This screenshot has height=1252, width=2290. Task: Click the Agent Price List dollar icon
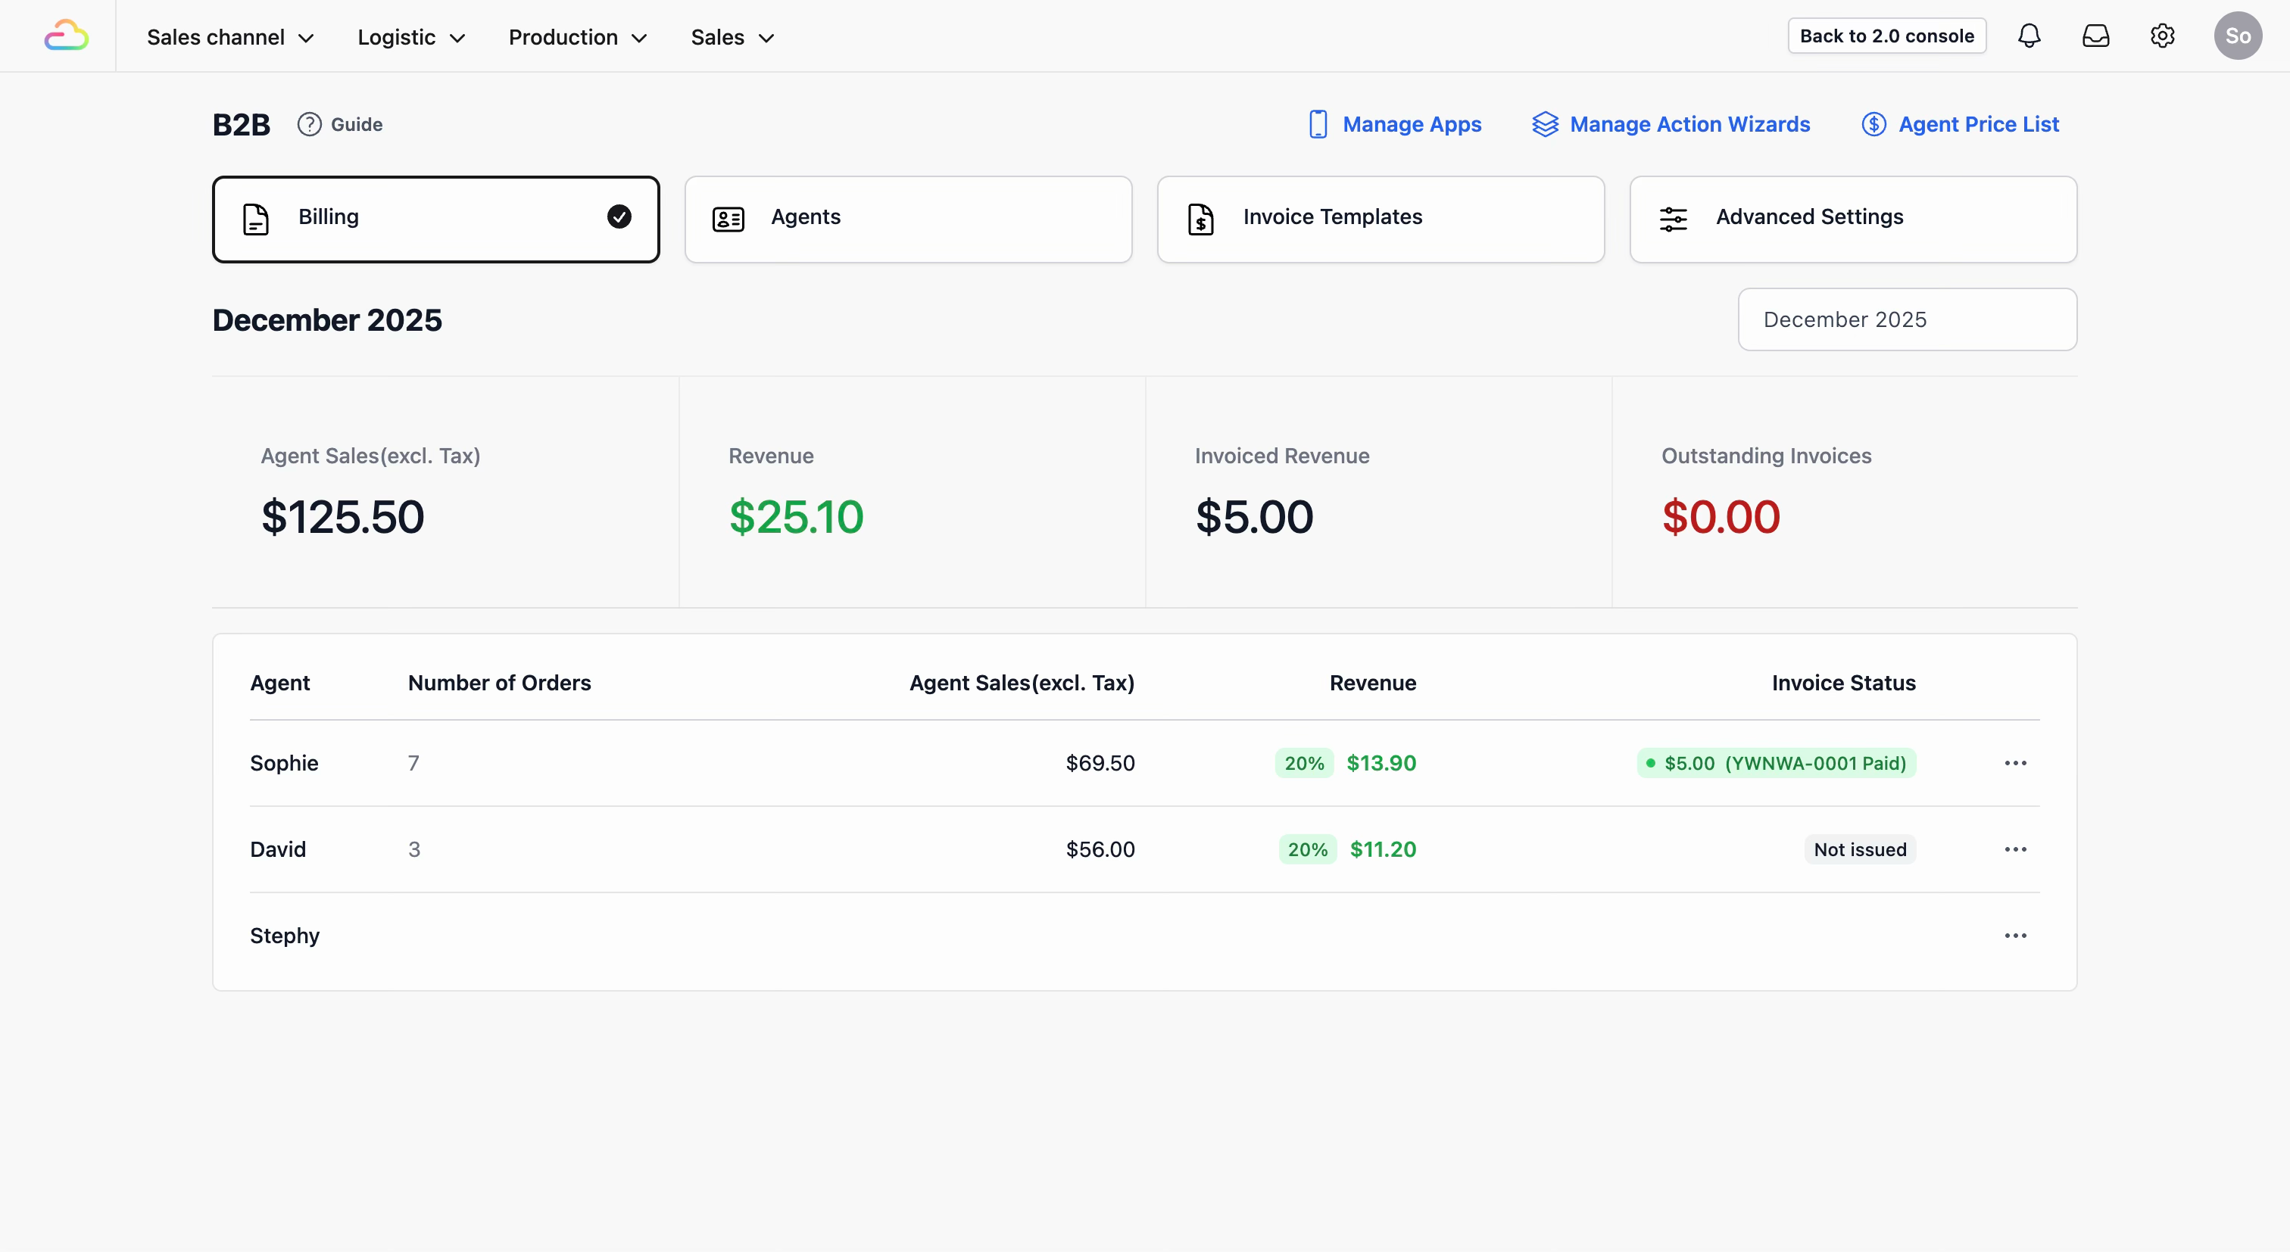click(x=1873, y=124)
